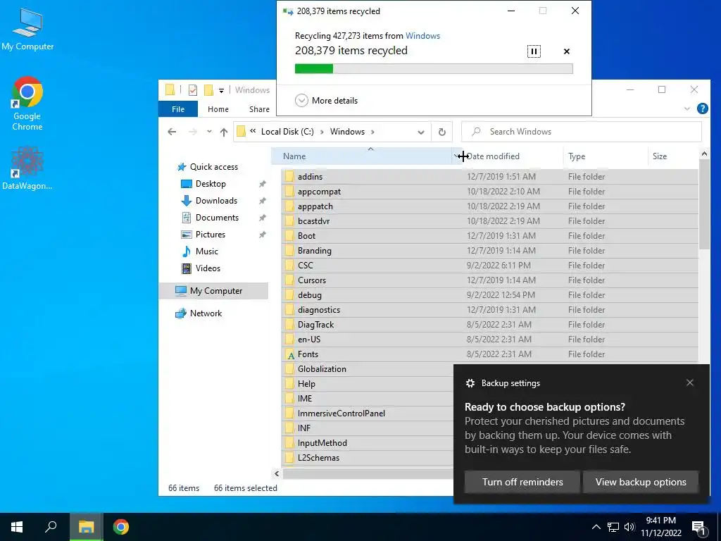Screen dimensions: 721x541
Task: Click the Search Windows field
Action: (581, 132)
